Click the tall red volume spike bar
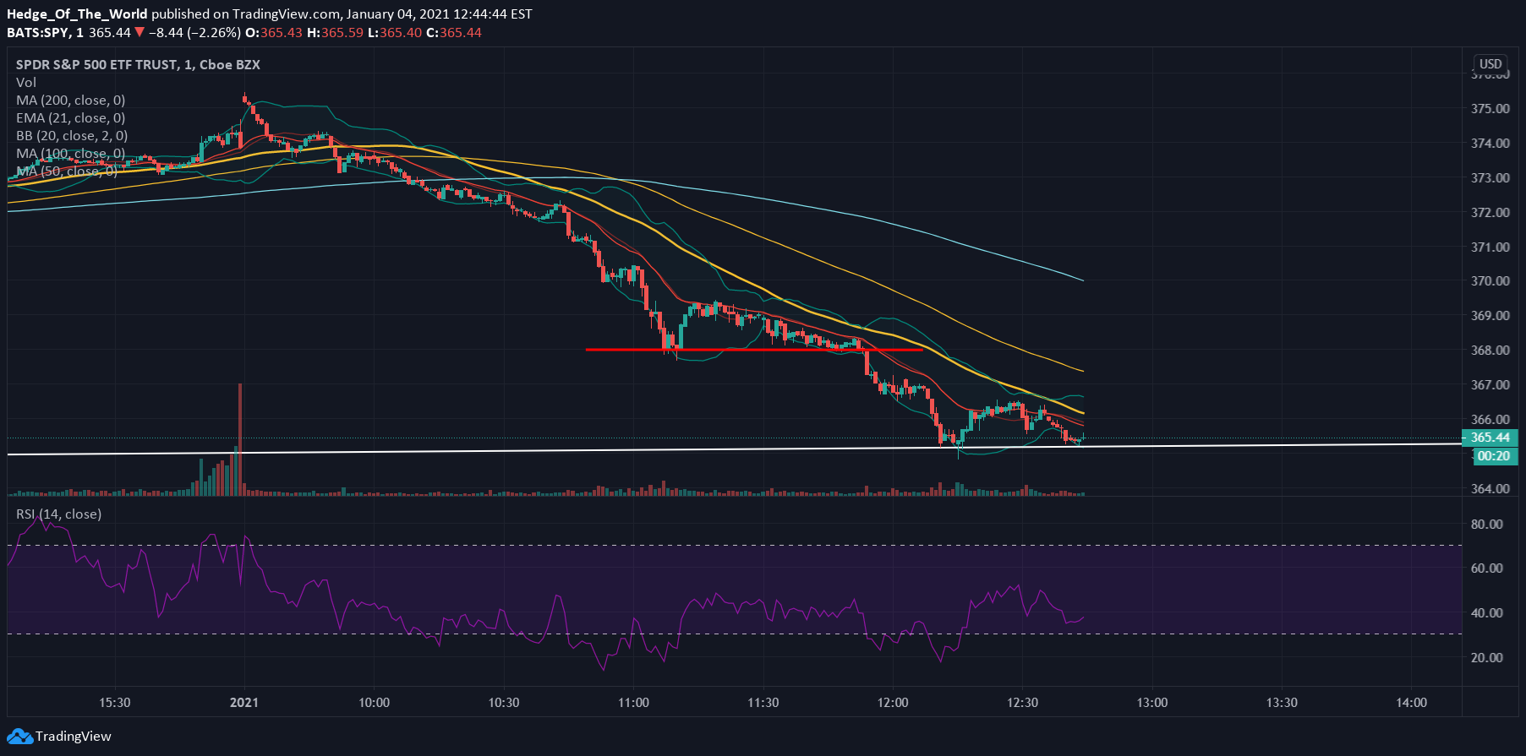Image resolution: width=1526 pixels, height=756 pixels. [x=240, y=439]
